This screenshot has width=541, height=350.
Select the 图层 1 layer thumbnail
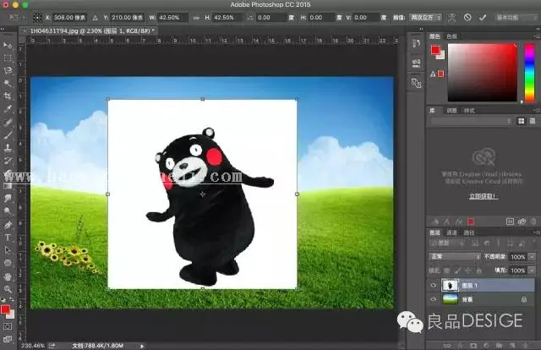(450, 285)
